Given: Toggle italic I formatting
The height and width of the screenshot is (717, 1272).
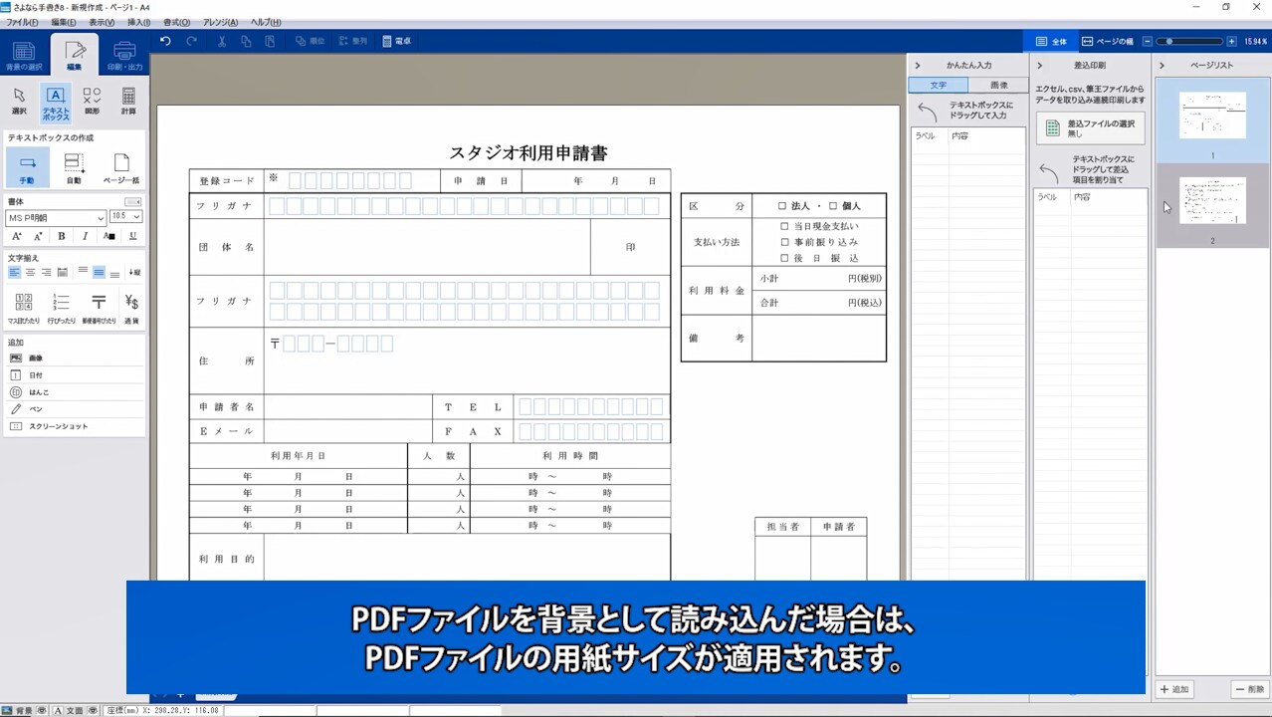Looking at the screenshot, I should coord(85,236).
